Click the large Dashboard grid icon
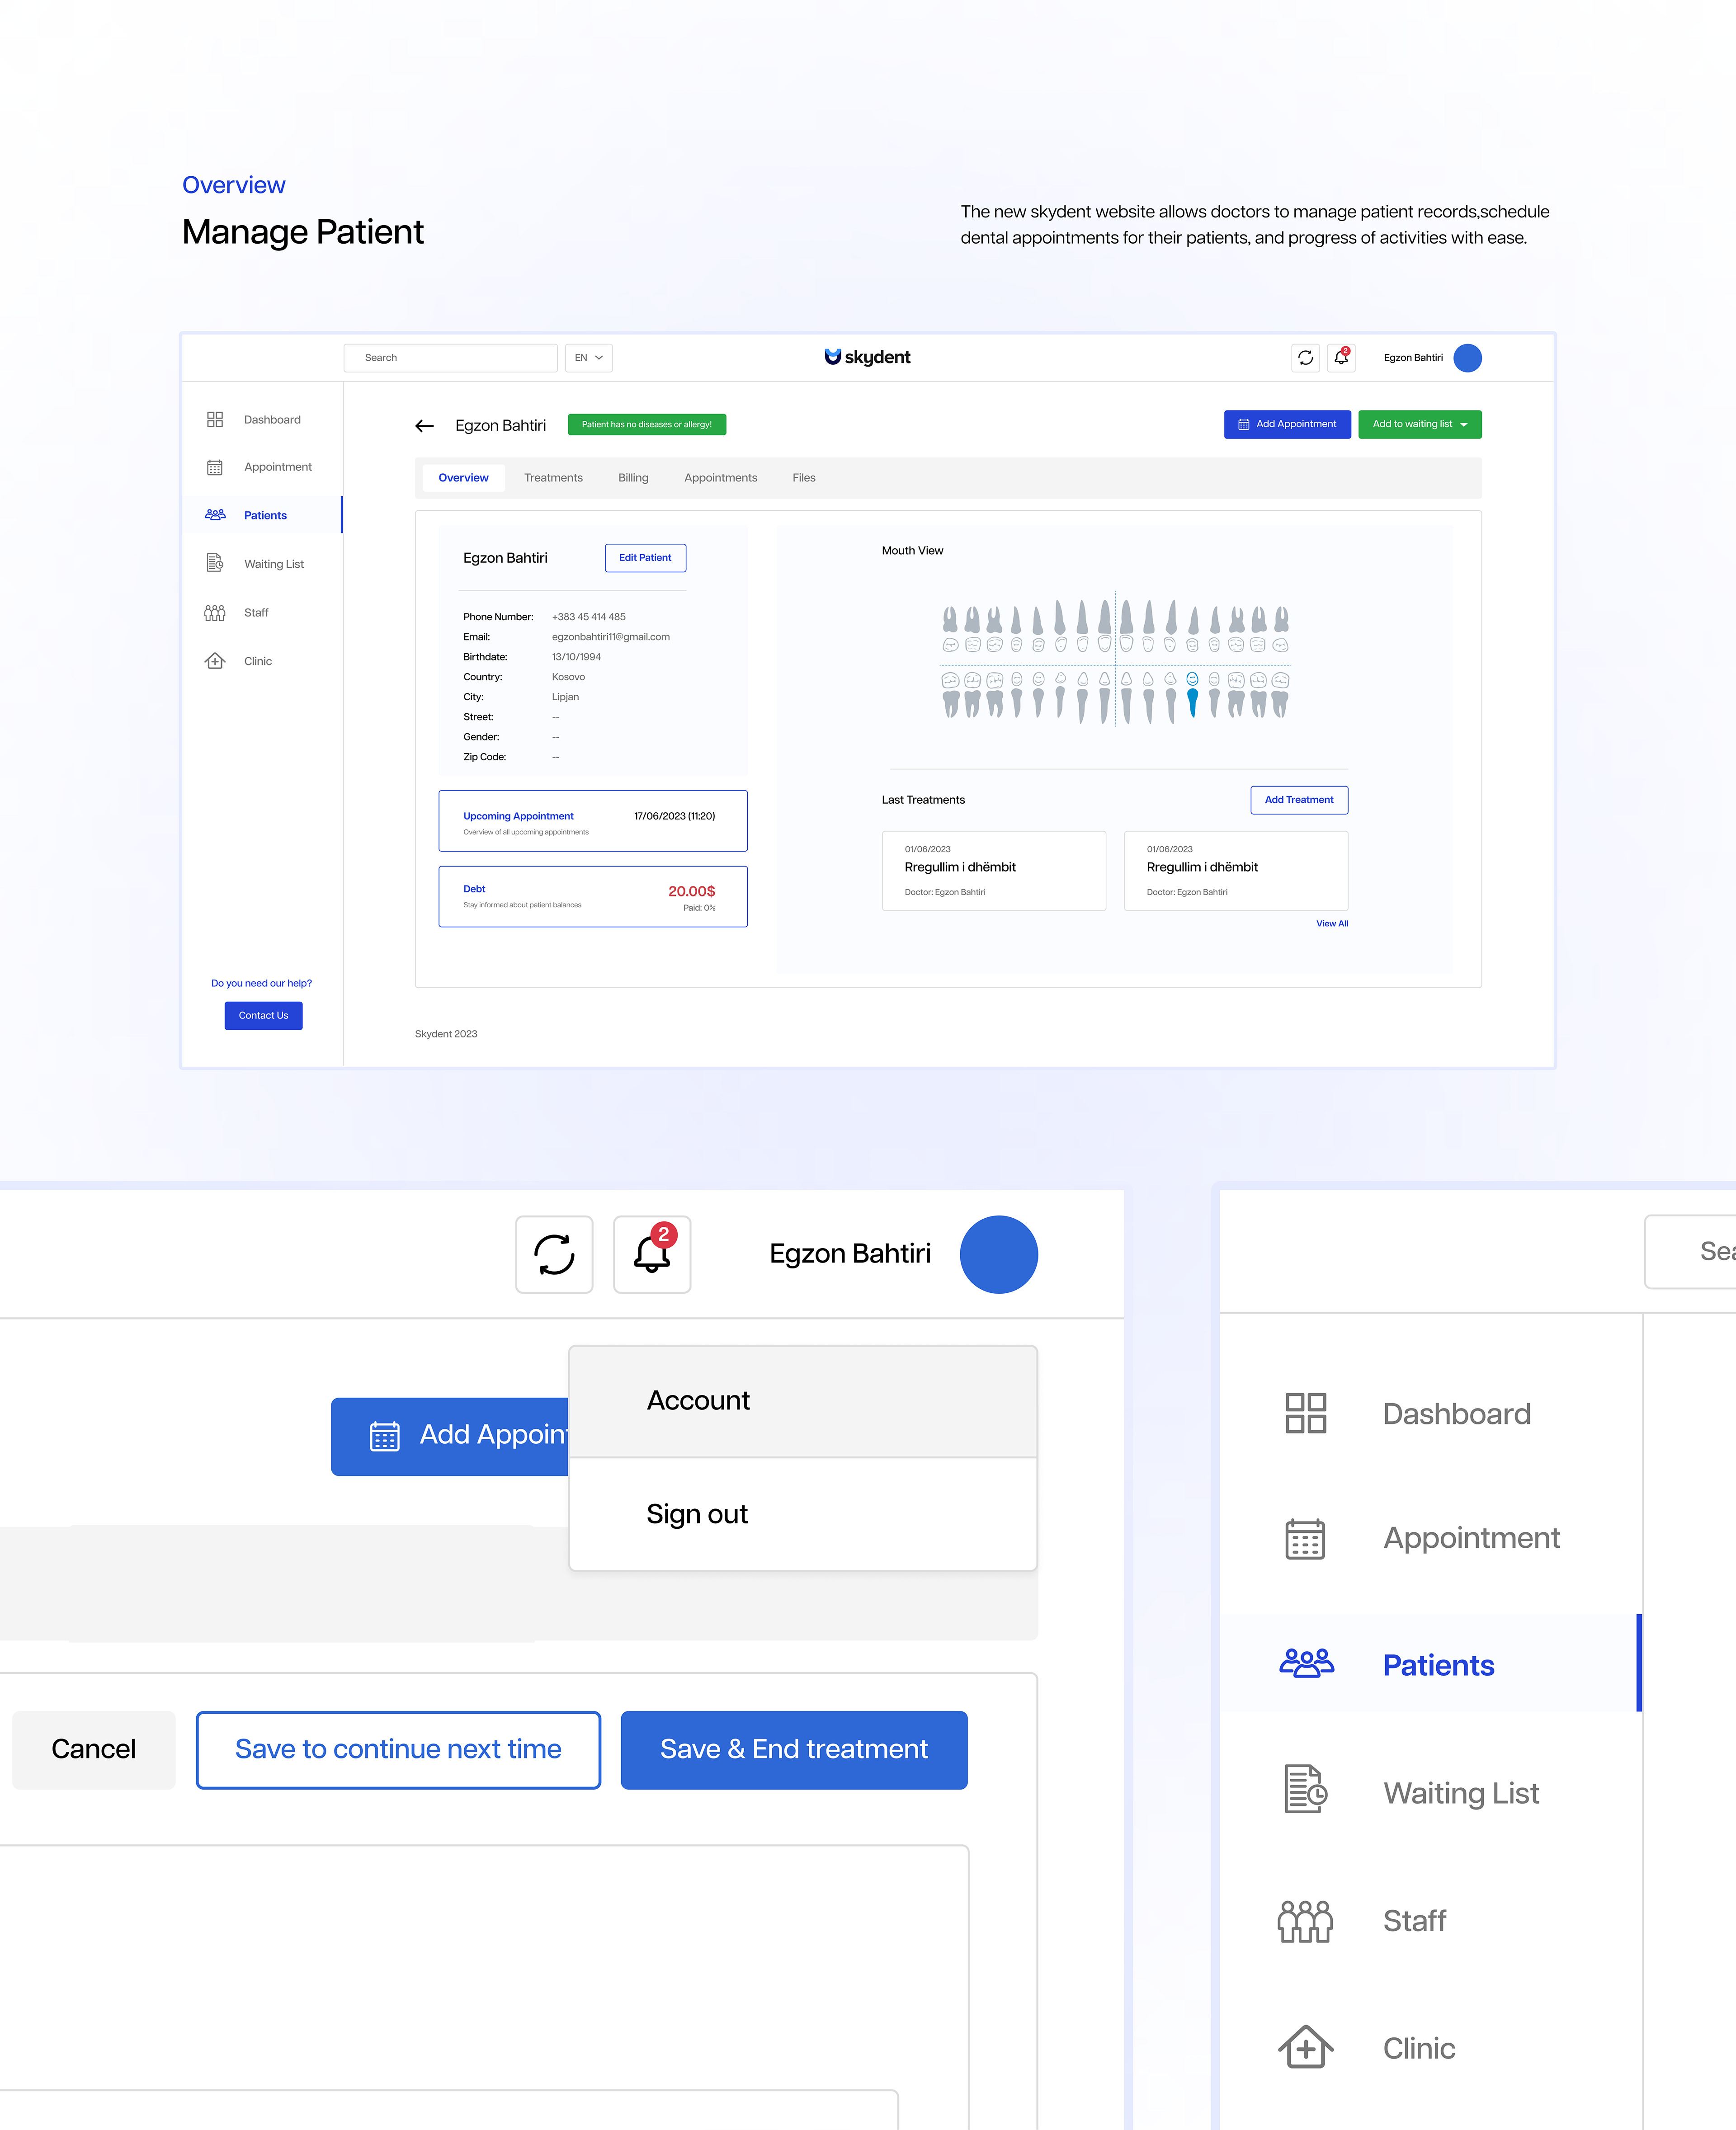The height and width of the screenshot is (2130, 1736). pos(1305,1413)
